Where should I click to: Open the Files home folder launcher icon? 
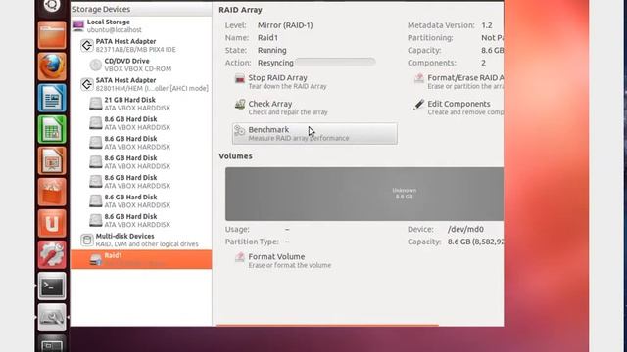pos(52,35)
